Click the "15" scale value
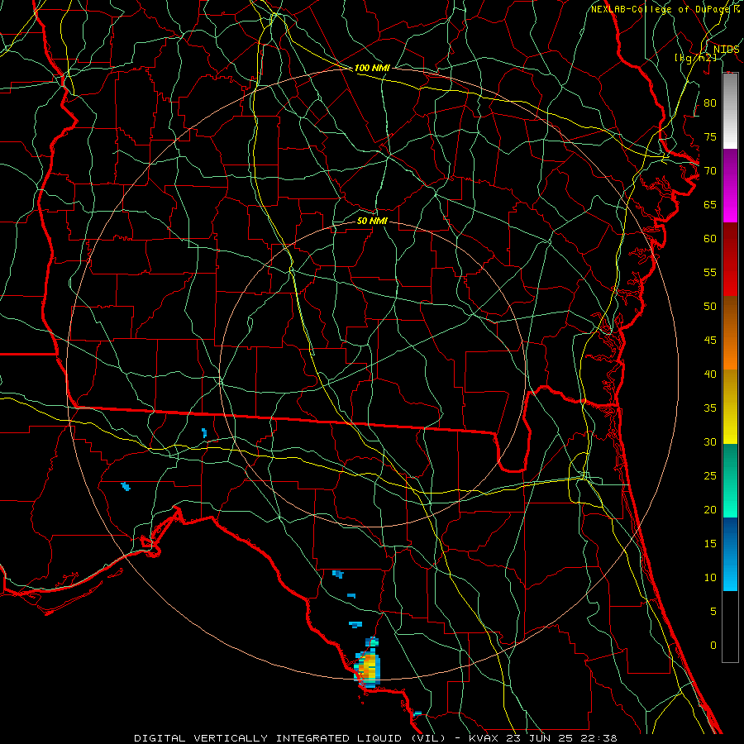The image size is (744, 744). click(x=710, y=543)
